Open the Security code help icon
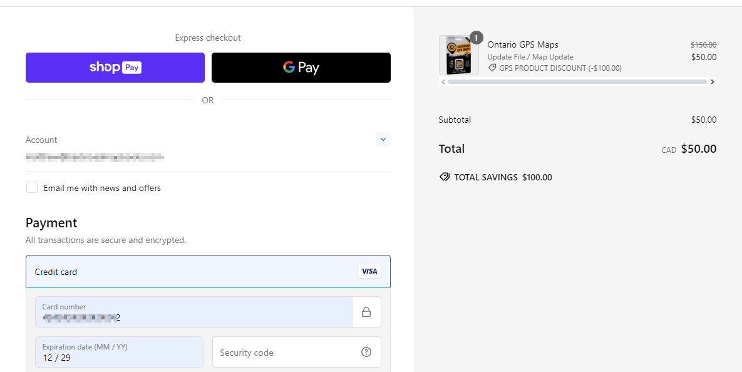 [x=366, y=352]
